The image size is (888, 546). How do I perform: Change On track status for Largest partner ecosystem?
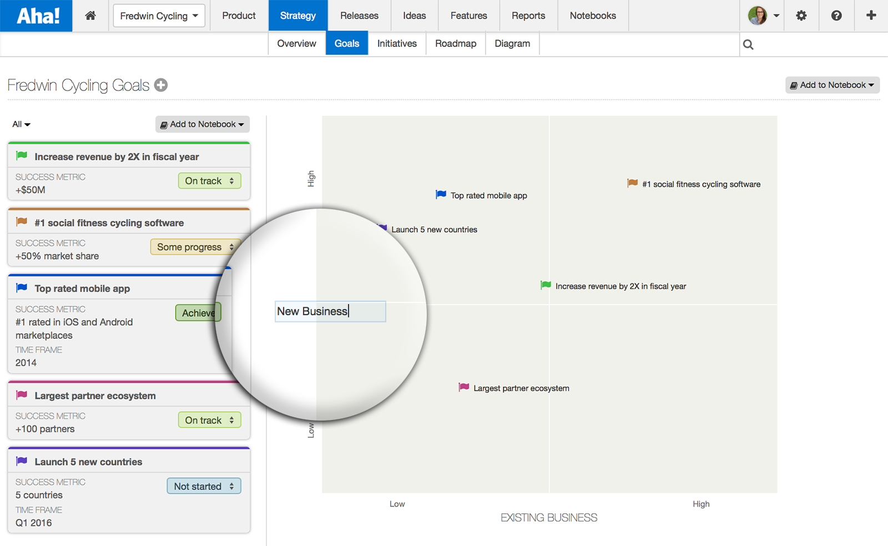pos(209,420)
